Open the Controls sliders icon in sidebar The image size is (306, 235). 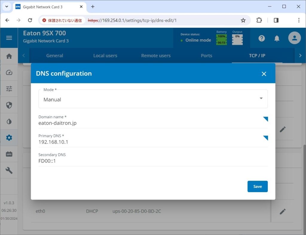click(9, 89)
